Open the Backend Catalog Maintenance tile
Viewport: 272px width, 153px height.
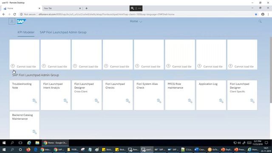25,125
